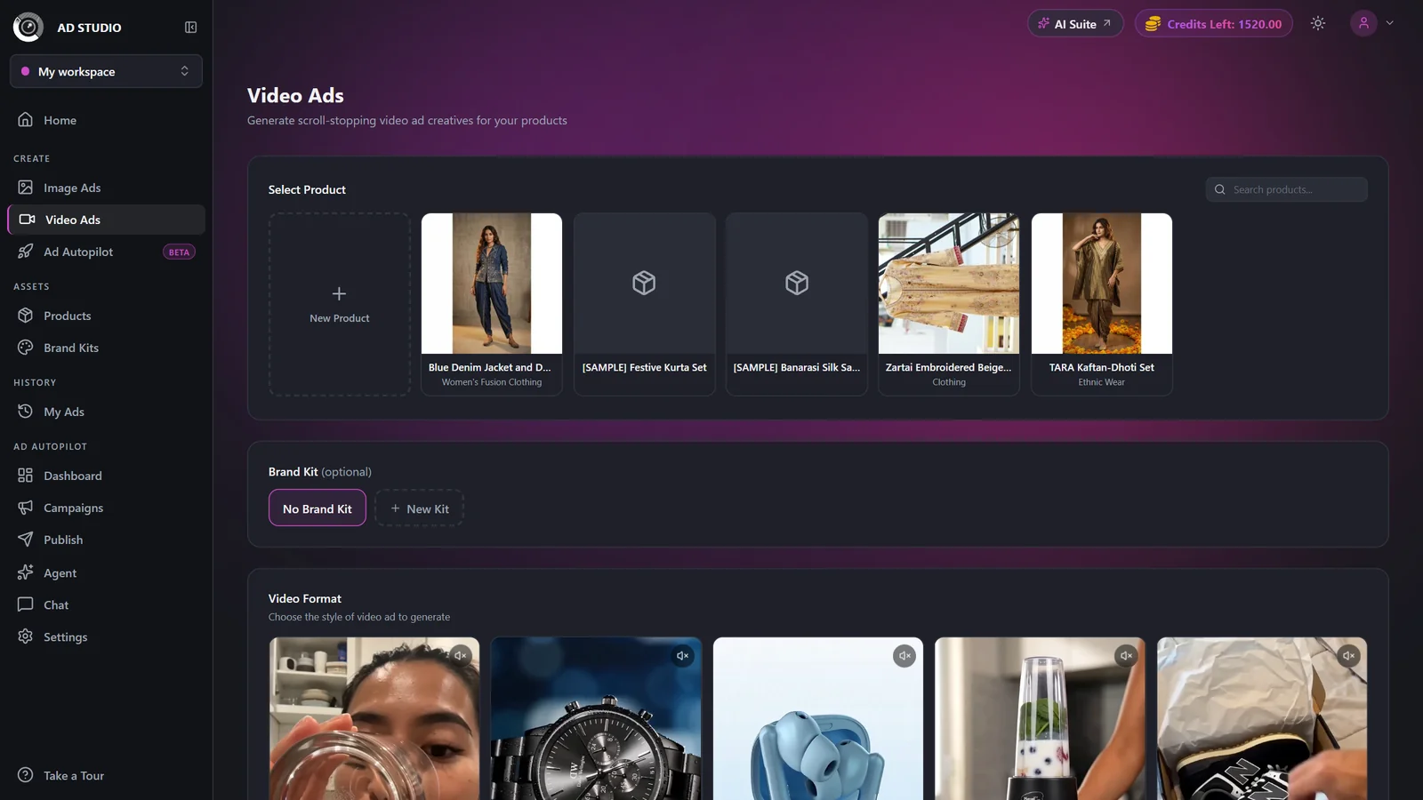Viewport: 1423px width, 800px height.
Task: Choose the No Brand Kit option
Action: click(x=318, y=508)
